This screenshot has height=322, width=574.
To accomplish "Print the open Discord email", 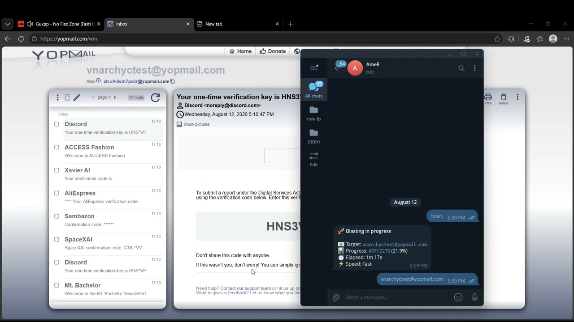I will click(488, 99).
